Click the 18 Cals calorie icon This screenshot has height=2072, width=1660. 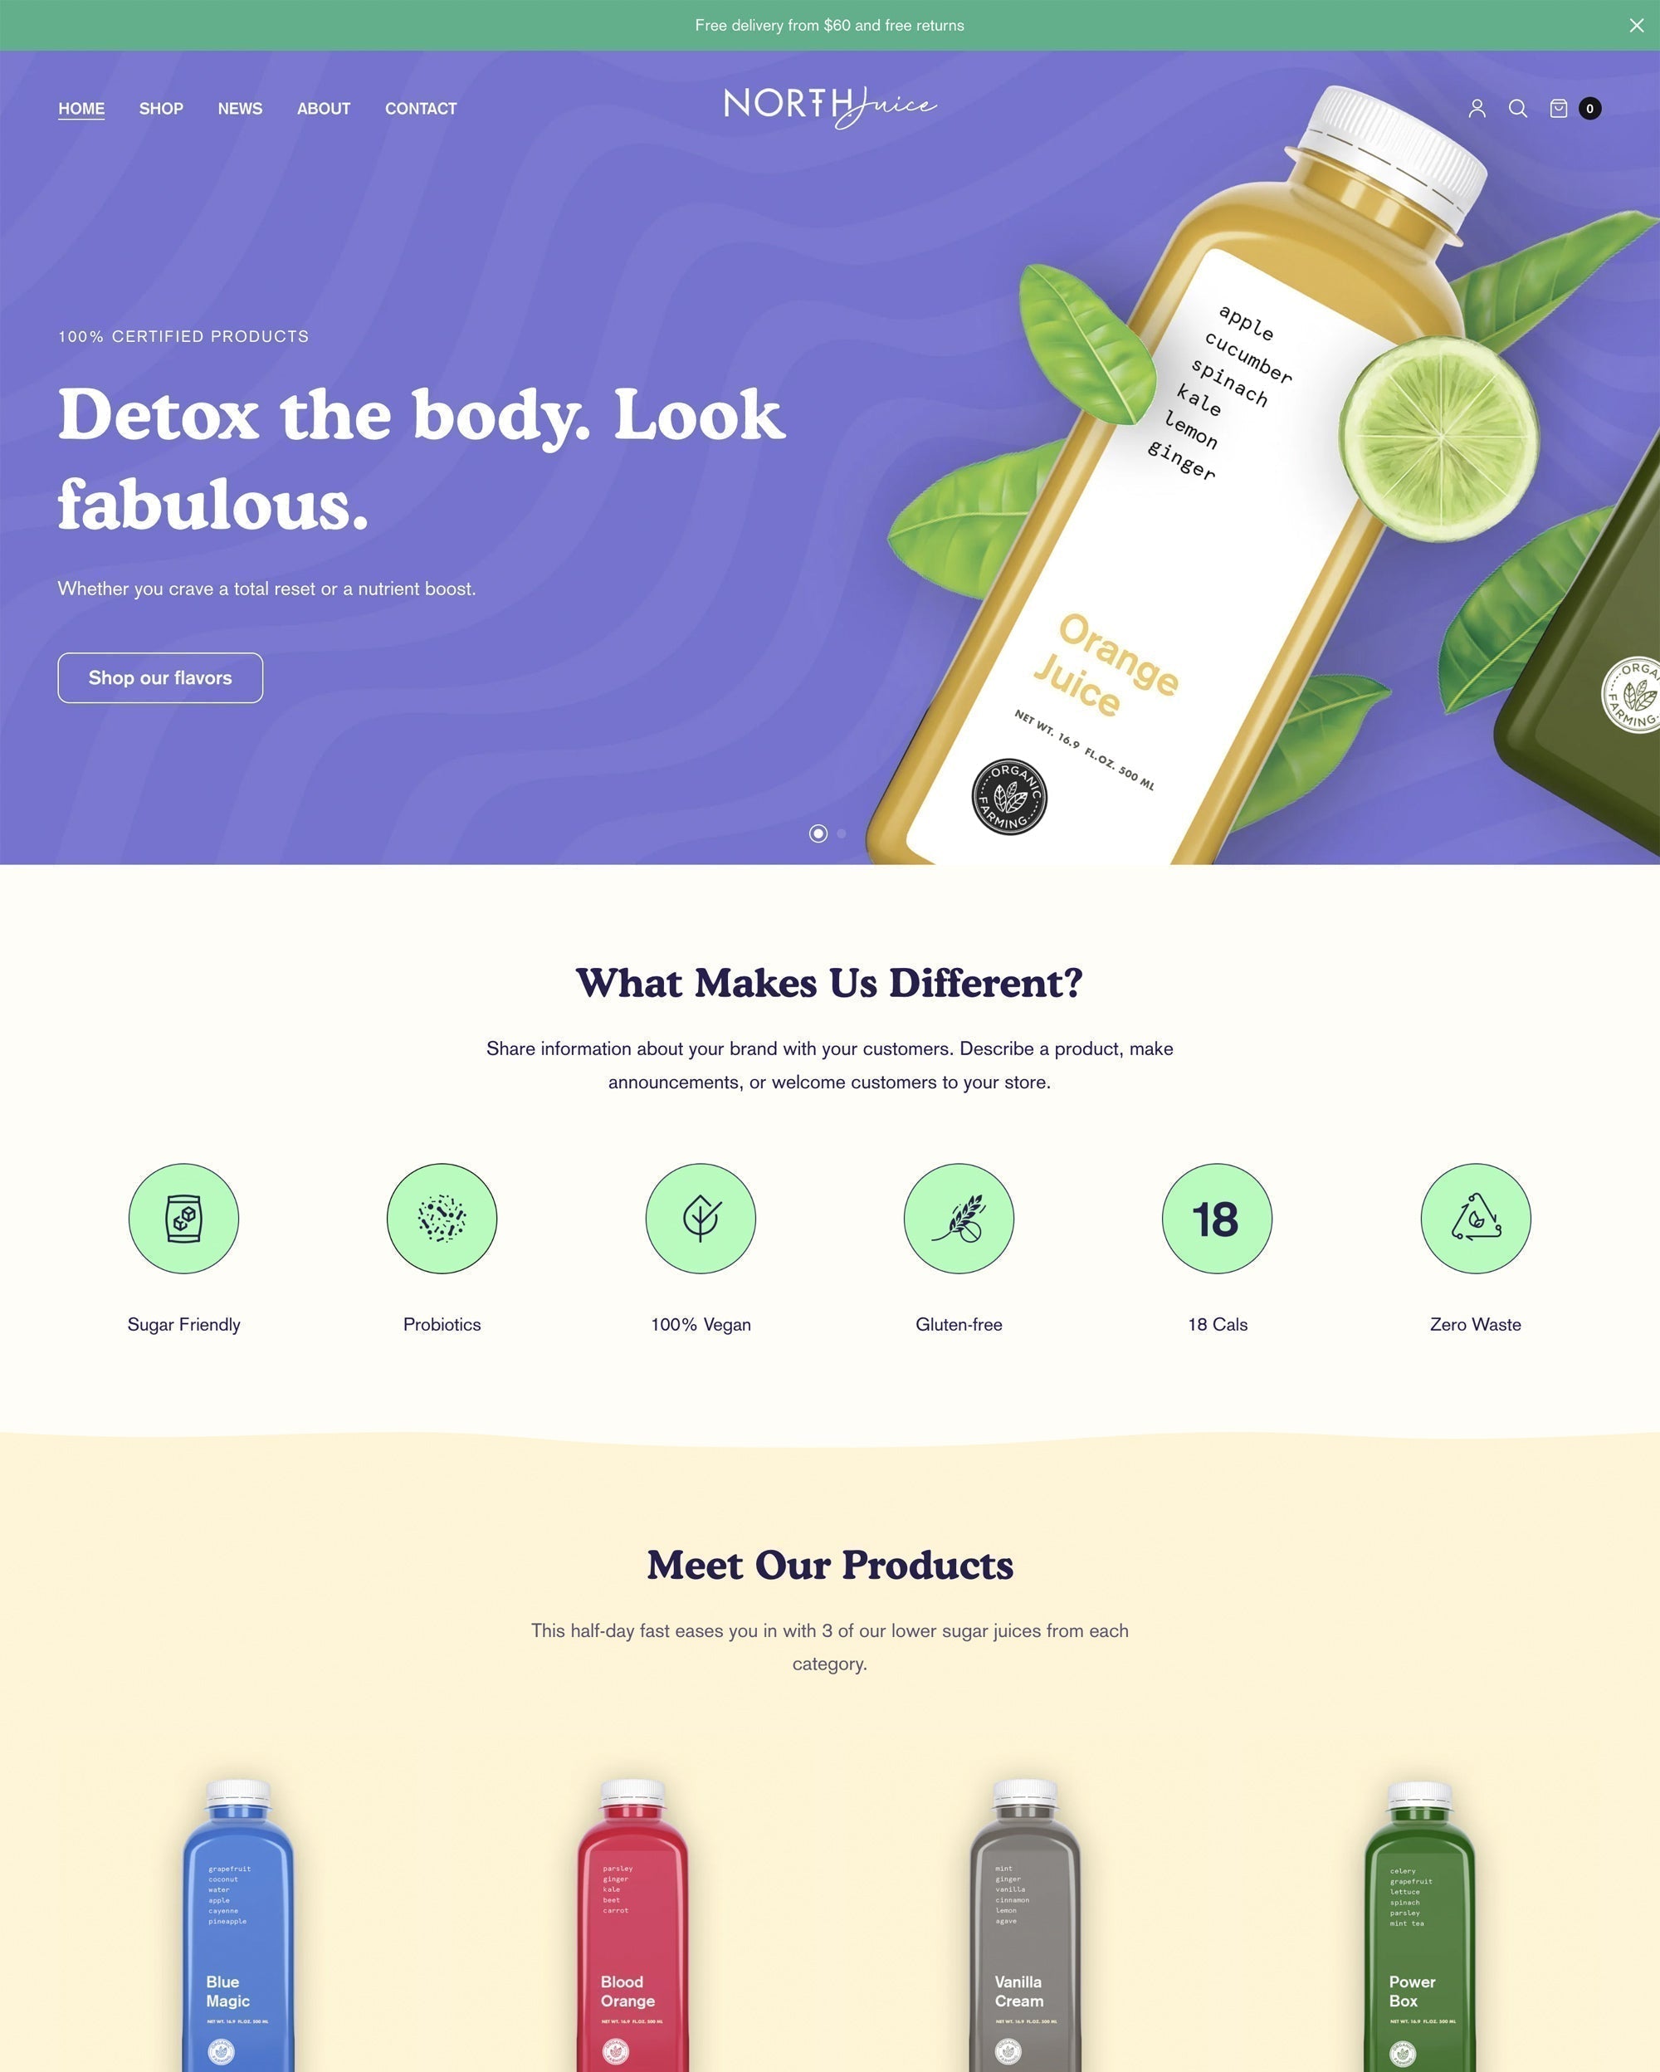click(x=1216, y=1216)
